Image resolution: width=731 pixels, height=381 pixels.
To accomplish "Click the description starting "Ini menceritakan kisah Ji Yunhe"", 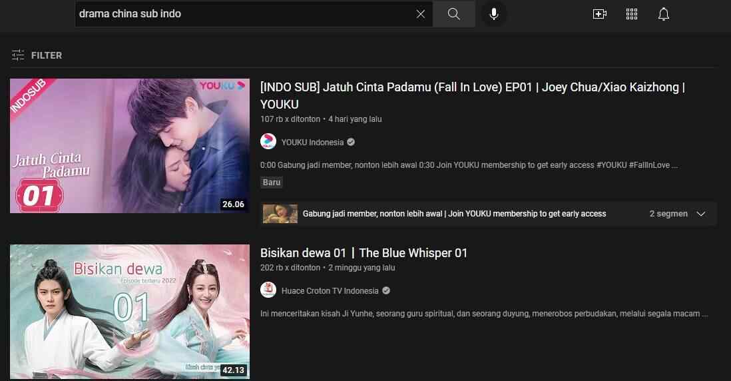I will [x=485, y=313].
